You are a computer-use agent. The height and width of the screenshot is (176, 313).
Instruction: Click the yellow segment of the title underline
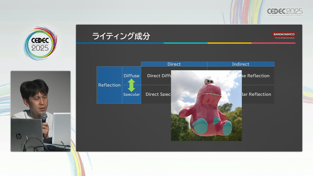click(230, 43)
